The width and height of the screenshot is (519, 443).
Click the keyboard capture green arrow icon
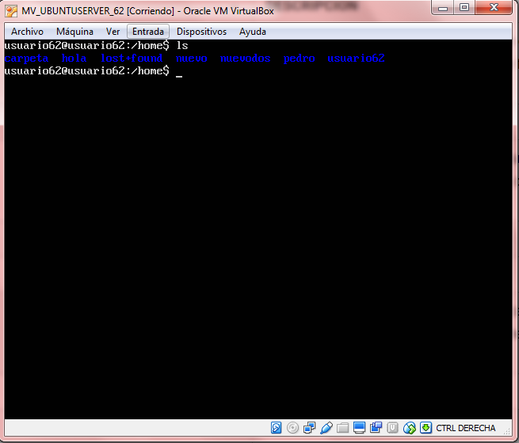coord(426,427)
